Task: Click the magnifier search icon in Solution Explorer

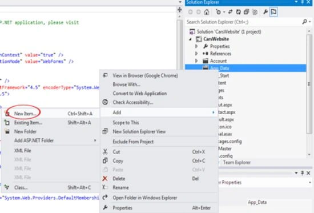Action: click(305, 22)
